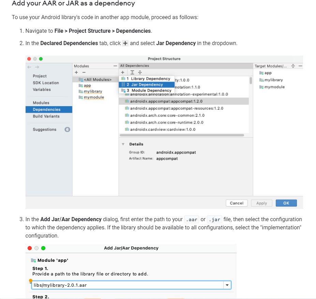Click the expand-all icon in All Dependencies toolbar
Viewport: 316px width, 299px height.
132,72
